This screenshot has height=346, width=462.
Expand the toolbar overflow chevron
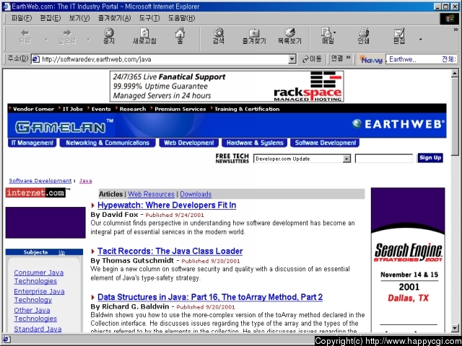tap(456, 30)
